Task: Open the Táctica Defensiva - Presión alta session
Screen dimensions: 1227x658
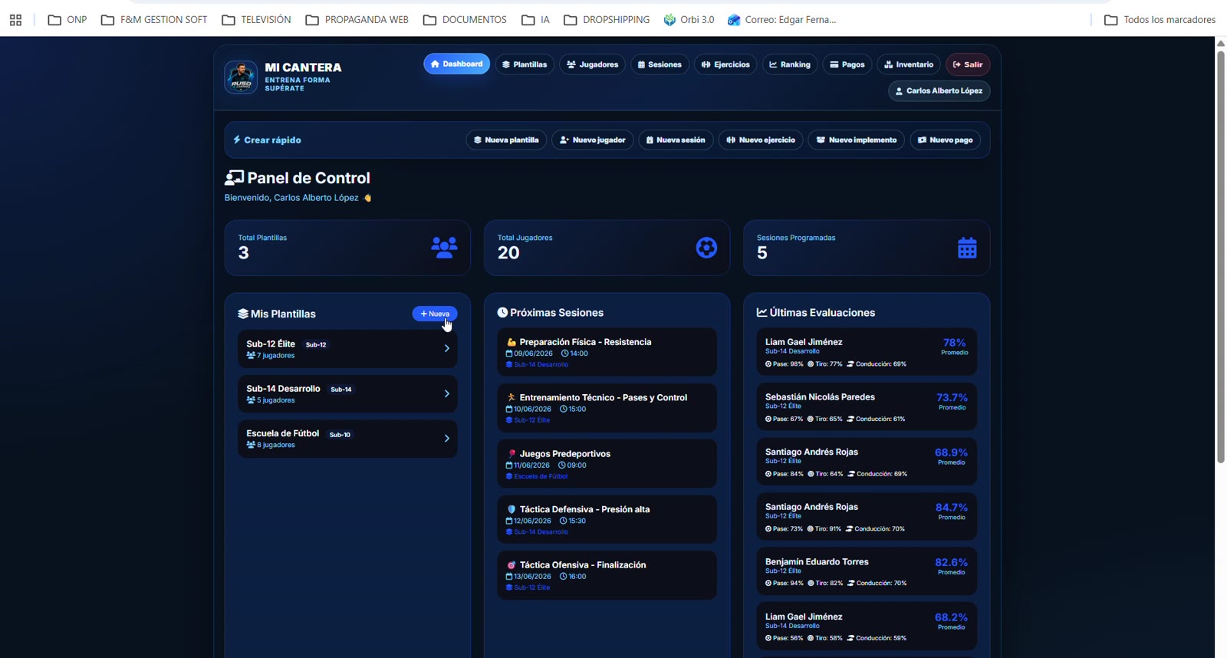Action: [607, 519]
